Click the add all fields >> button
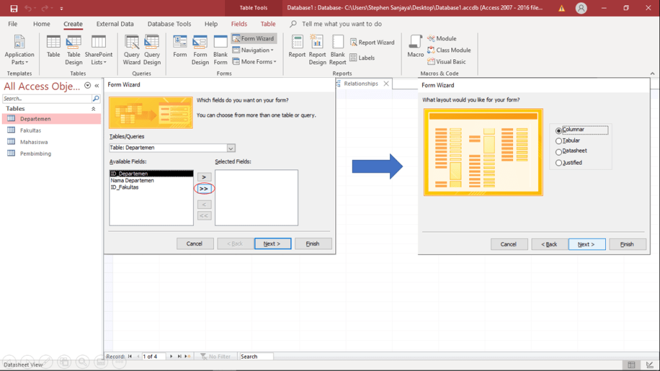The height and width of the screenshot is (371, 660). [x=204, y=189]
